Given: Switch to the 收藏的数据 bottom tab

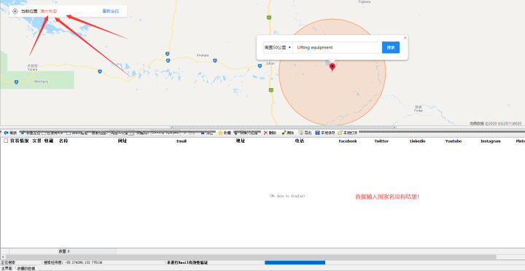Looking at the screenshot, I should [x=26, y=268].
